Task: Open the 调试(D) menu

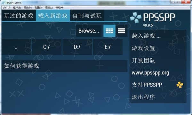Action: click(28, 8)
